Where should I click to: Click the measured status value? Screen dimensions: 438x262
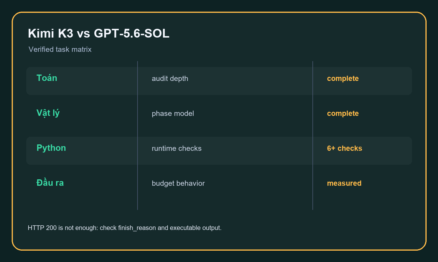click(344, 183)
